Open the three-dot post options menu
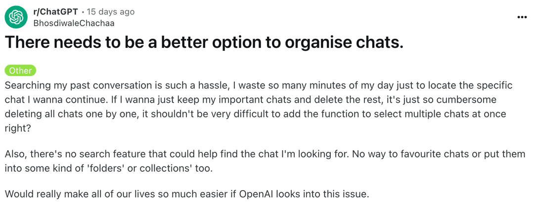This screenshot has width=534, height=208. pyautogui.click(x=522, y=17)
